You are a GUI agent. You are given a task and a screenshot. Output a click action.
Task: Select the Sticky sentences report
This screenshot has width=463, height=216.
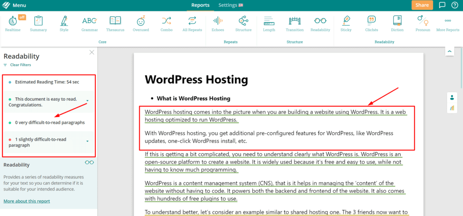346,23
